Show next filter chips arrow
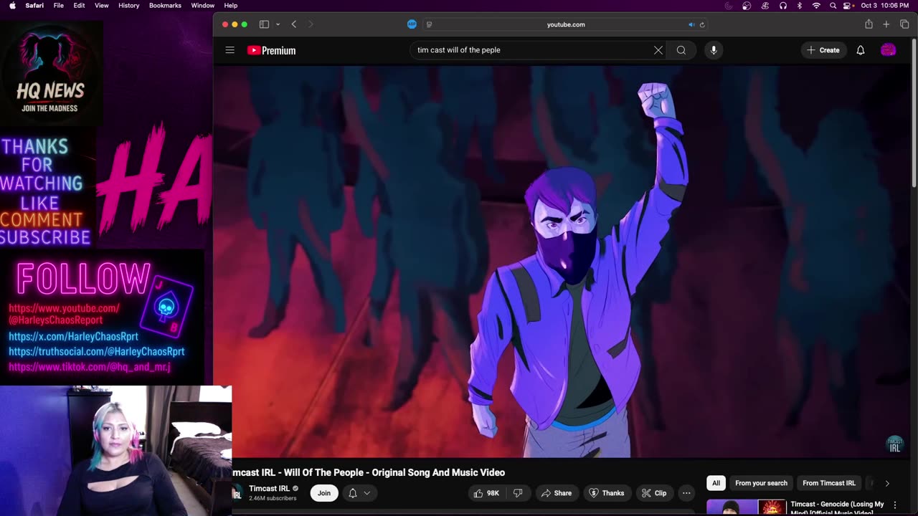Viewport: 918px width, 516px height. [887, 483]
